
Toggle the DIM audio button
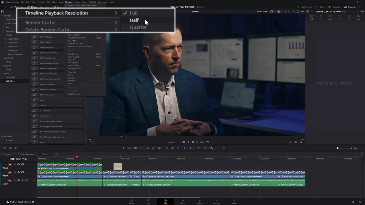pyautogui.click(x=356, y=148)
